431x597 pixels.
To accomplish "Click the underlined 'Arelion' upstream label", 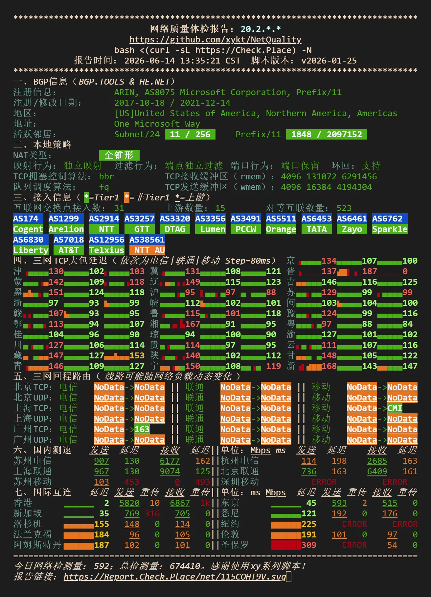I will pyautogui.click(x=66, y=229).
